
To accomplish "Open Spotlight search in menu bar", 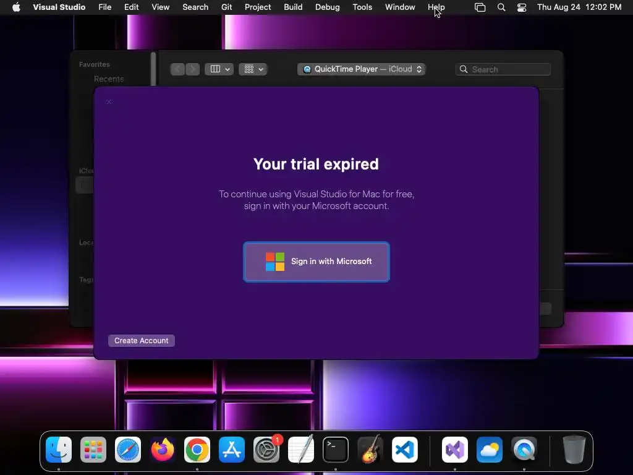I will [x=501, y=7].
